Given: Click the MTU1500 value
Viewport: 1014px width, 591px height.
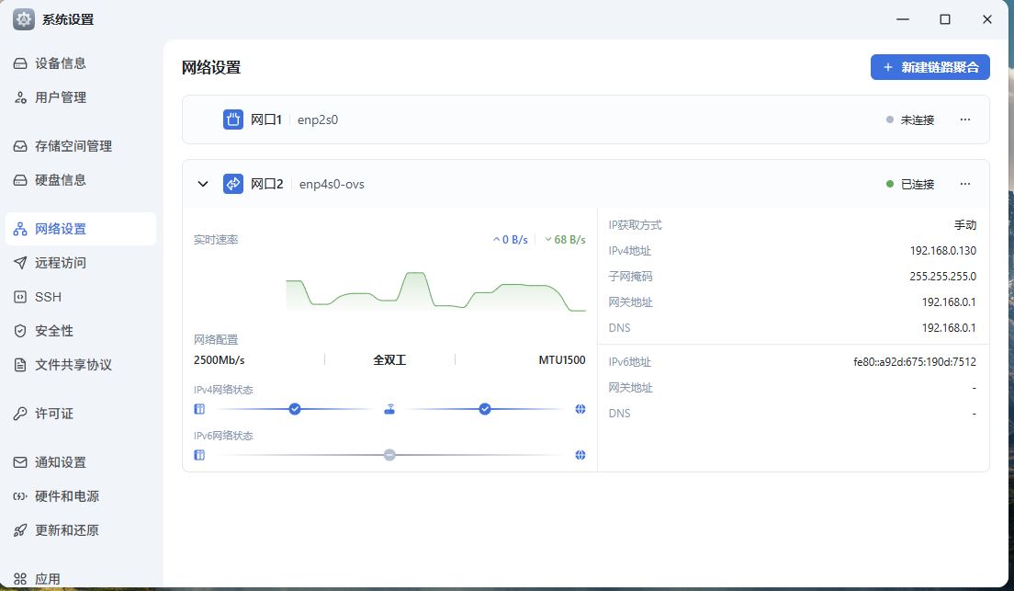Looking at the screenshot, I should point(562,360).
